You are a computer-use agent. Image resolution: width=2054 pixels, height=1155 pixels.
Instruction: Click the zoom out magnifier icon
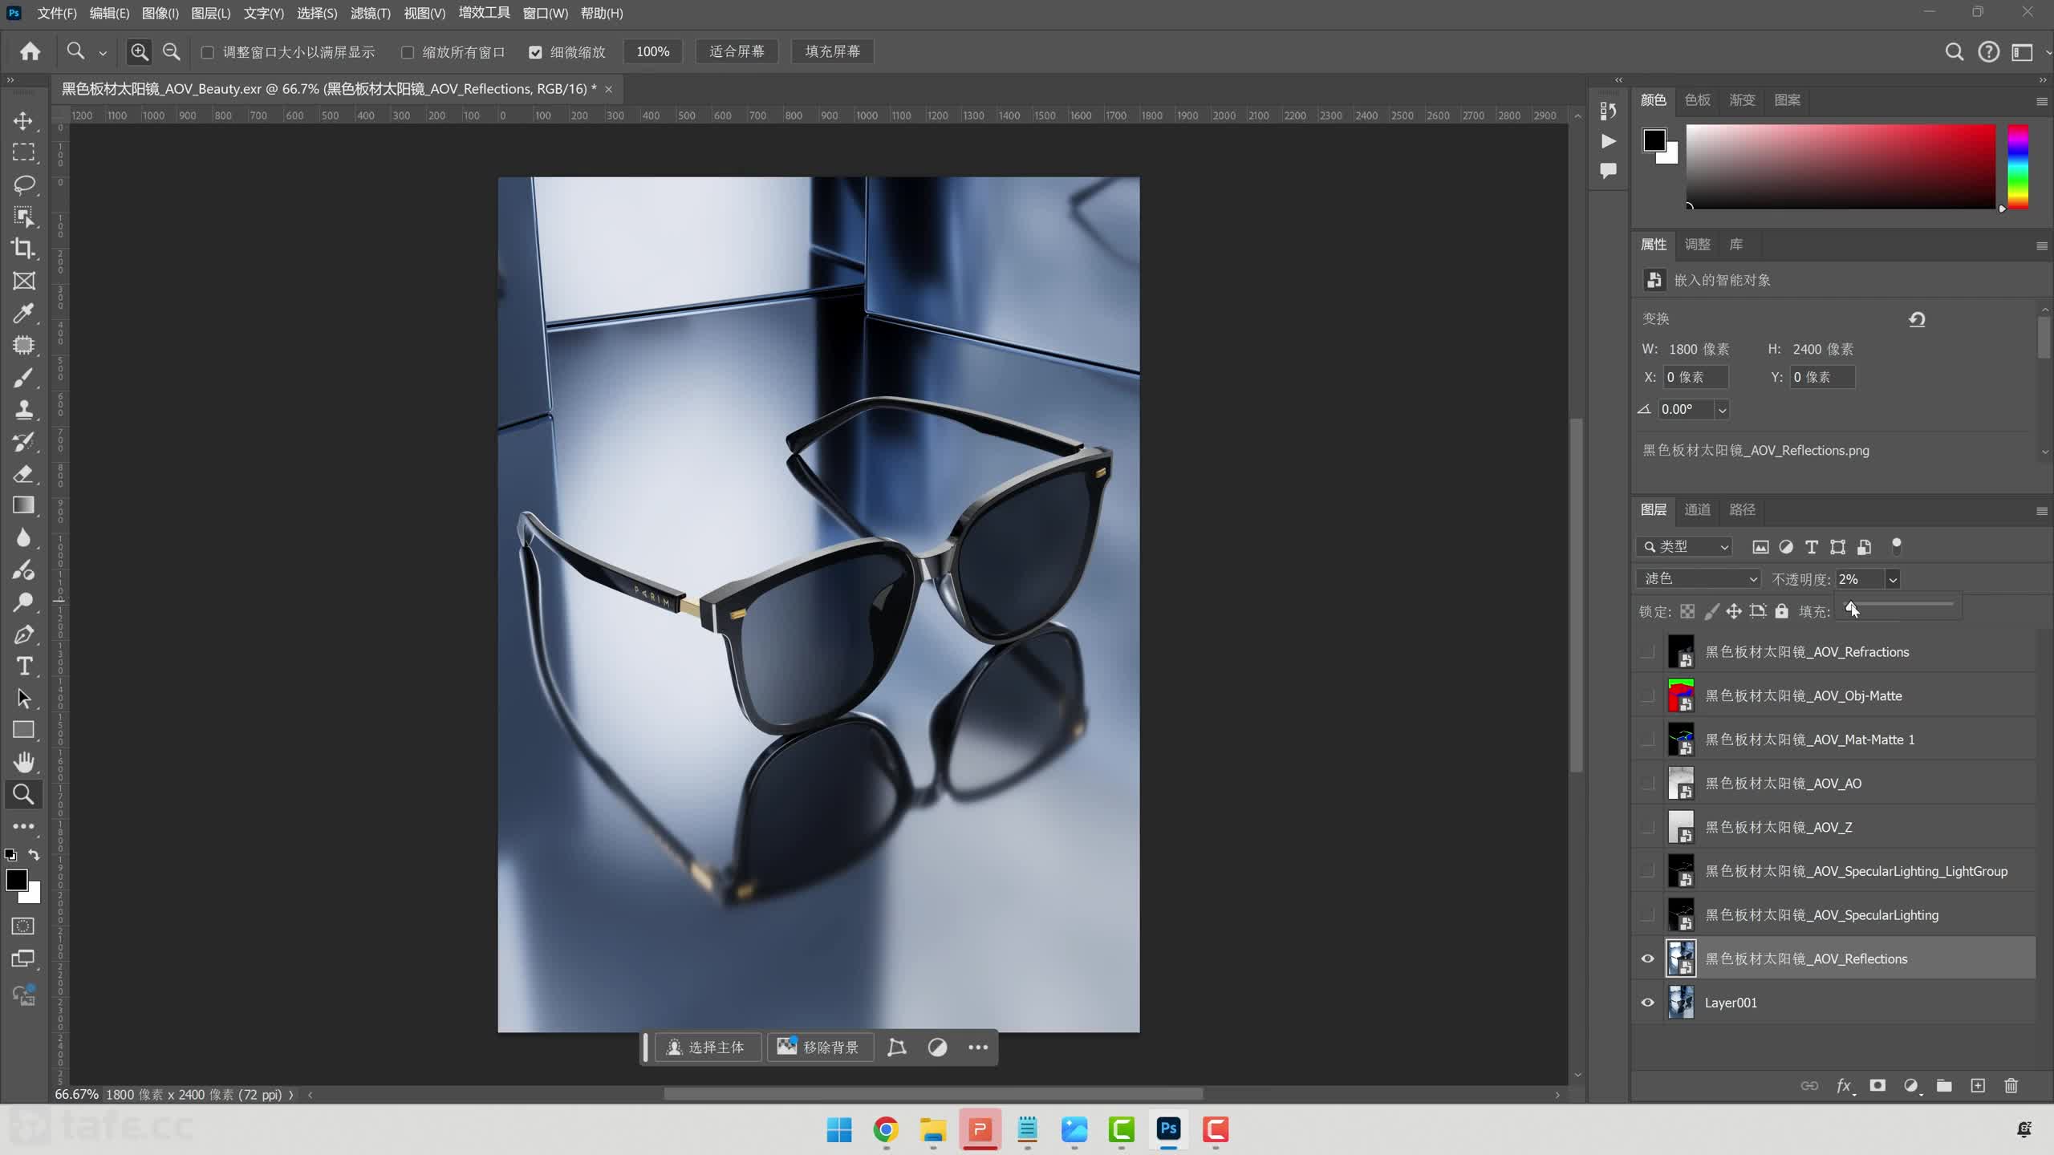point(171,52)
